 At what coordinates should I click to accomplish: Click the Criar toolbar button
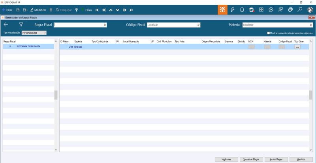tap(7, 10)
